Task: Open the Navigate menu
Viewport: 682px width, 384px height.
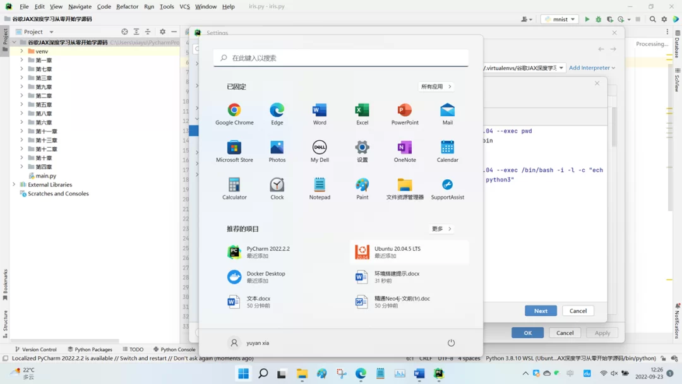Action: tap(80, 6)
